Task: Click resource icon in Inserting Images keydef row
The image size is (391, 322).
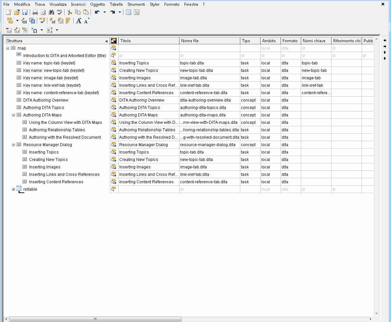Action: tap(114, 78)
